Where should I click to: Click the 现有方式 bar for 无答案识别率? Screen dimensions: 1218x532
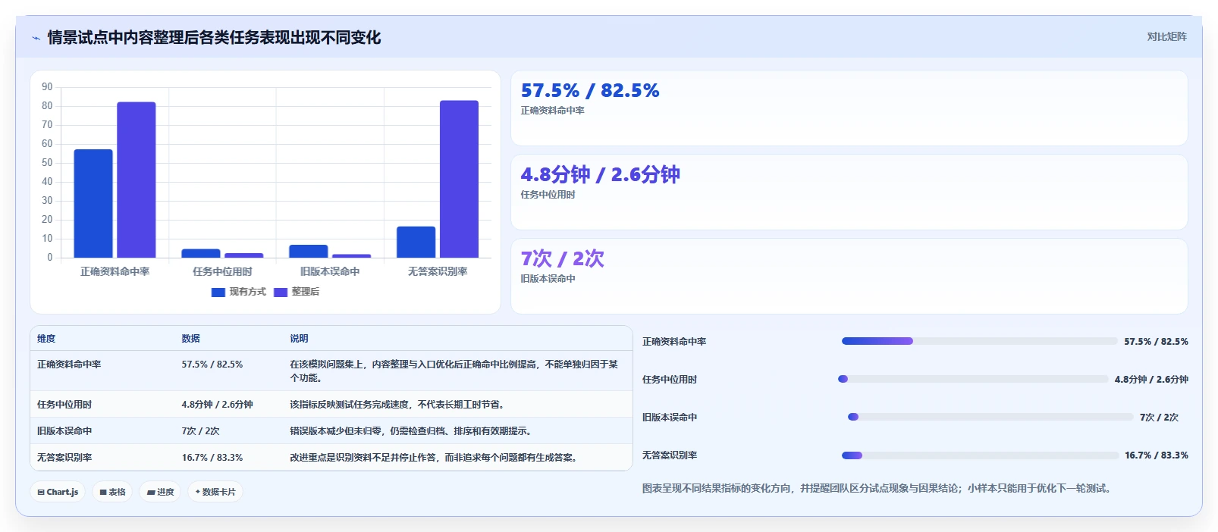click(416, 243)
